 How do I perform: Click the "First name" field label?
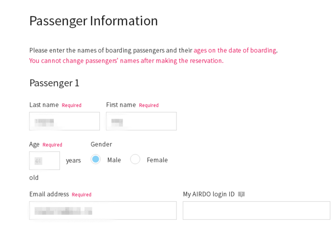[121, 105]
